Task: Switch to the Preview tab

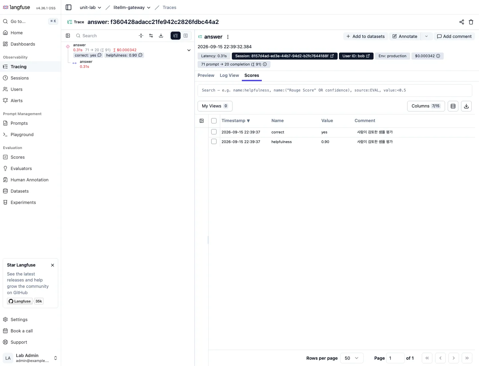Action: pos(206,76)
